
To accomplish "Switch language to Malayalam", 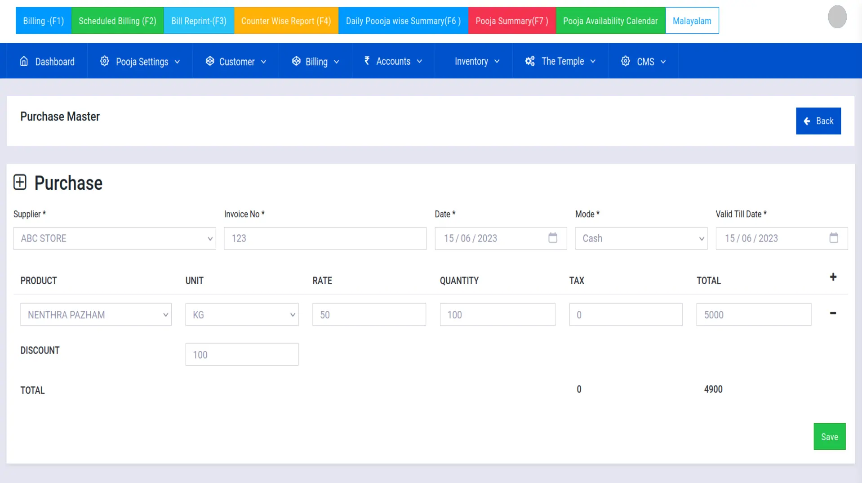I will (692, 21).
